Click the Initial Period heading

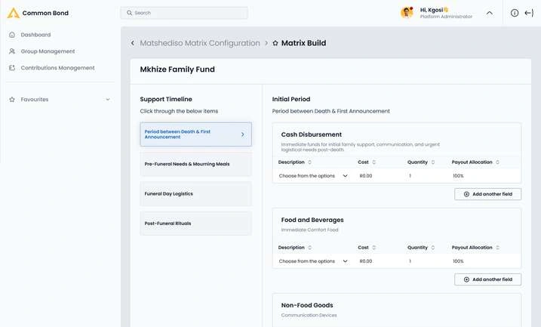coord(290,99)
